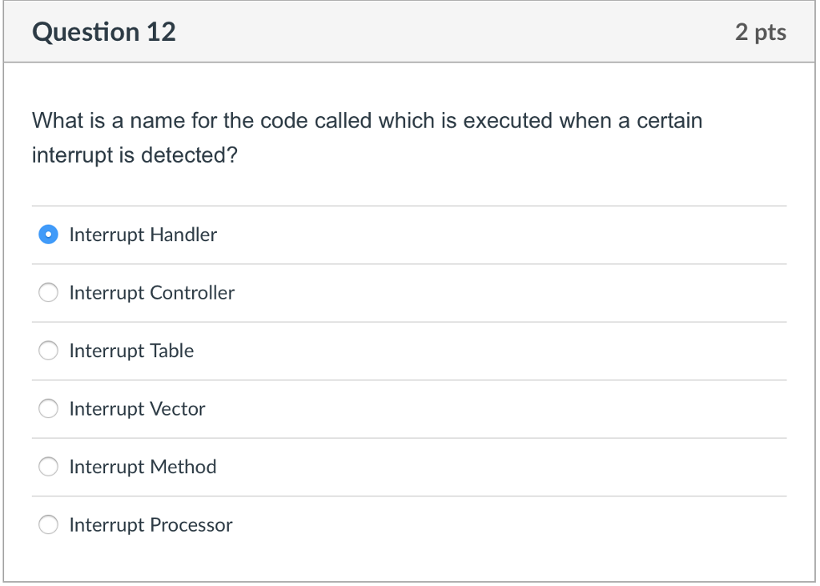This screenshot has height=586, width=820.
Task: Click the Interrupt Method option text
Action: [x=142, y=467]
